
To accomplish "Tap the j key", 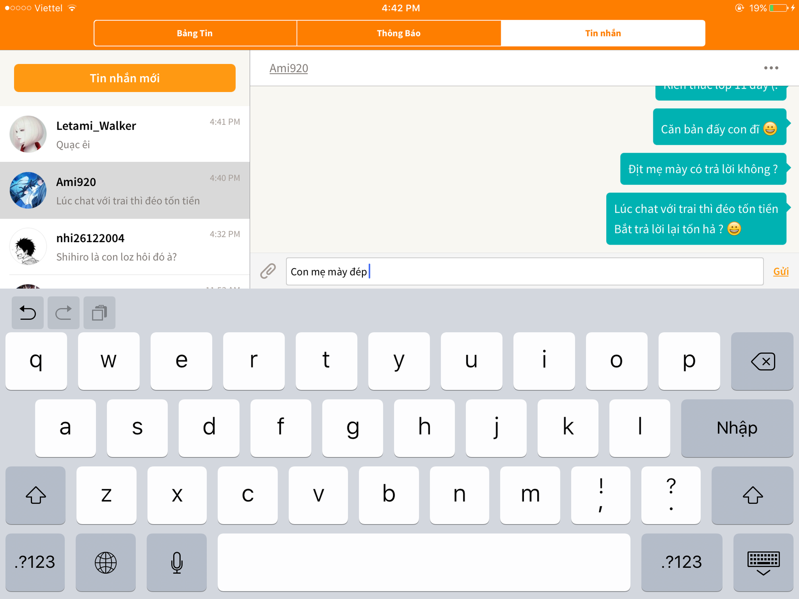I will (x=496, y=428).
